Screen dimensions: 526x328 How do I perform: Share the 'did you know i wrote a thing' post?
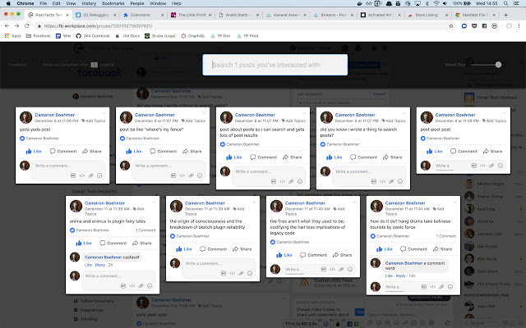393,157
